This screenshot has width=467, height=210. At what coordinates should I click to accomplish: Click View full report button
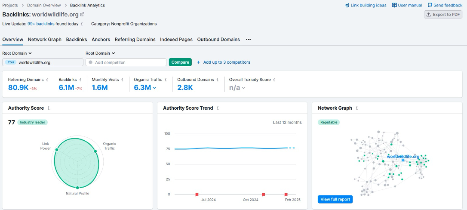pyautogui.click(x=335, y=199)
